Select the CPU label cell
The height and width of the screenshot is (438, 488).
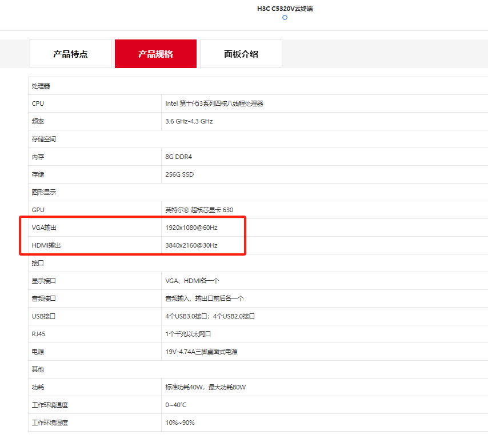[95, 103]
